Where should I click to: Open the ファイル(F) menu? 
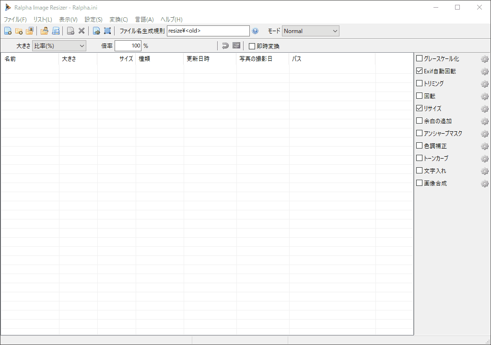point(15,20)
